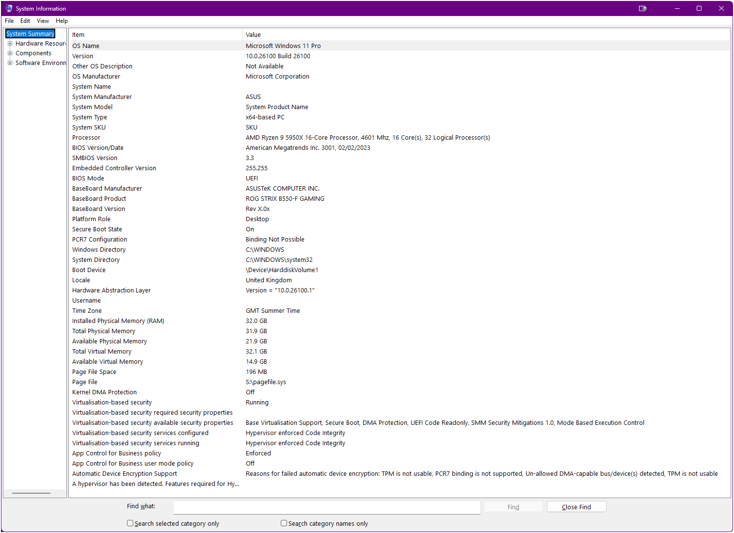Screen dimensions: 734x533
Task: Click the value 'x64-based PC'
Action: (265, 117)
